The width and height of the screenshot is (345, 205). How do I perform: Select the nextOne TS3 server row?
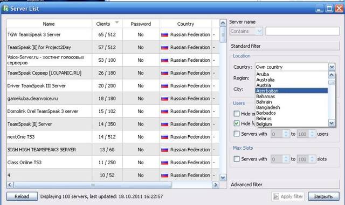[113, 137]
